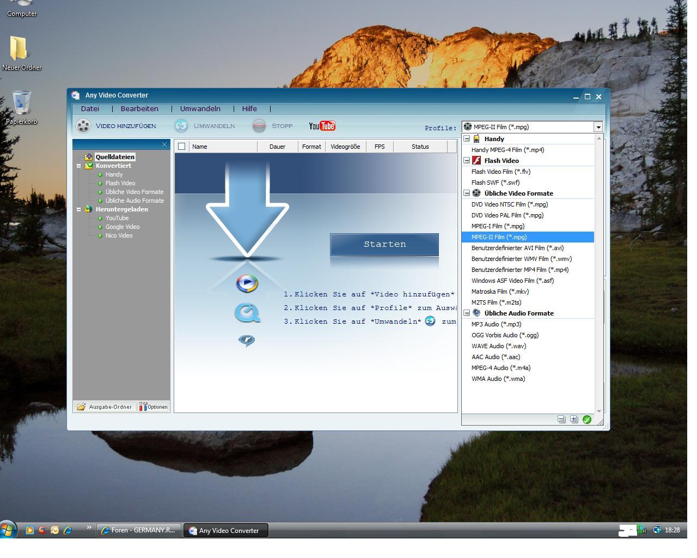Image resolution: width=697 pixels, height=558 pixels.
Task: Switch to Foren - GERMANY.R... taskbar button
Action: [139, 530]
